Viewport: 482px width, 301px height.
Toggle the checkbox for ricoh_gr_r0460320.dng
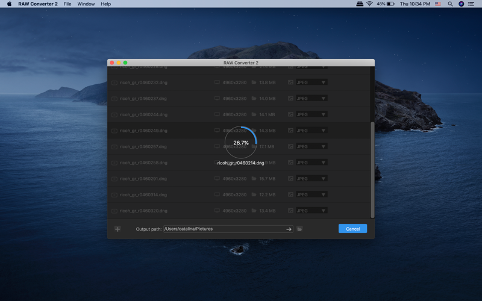tap(114, 211)
